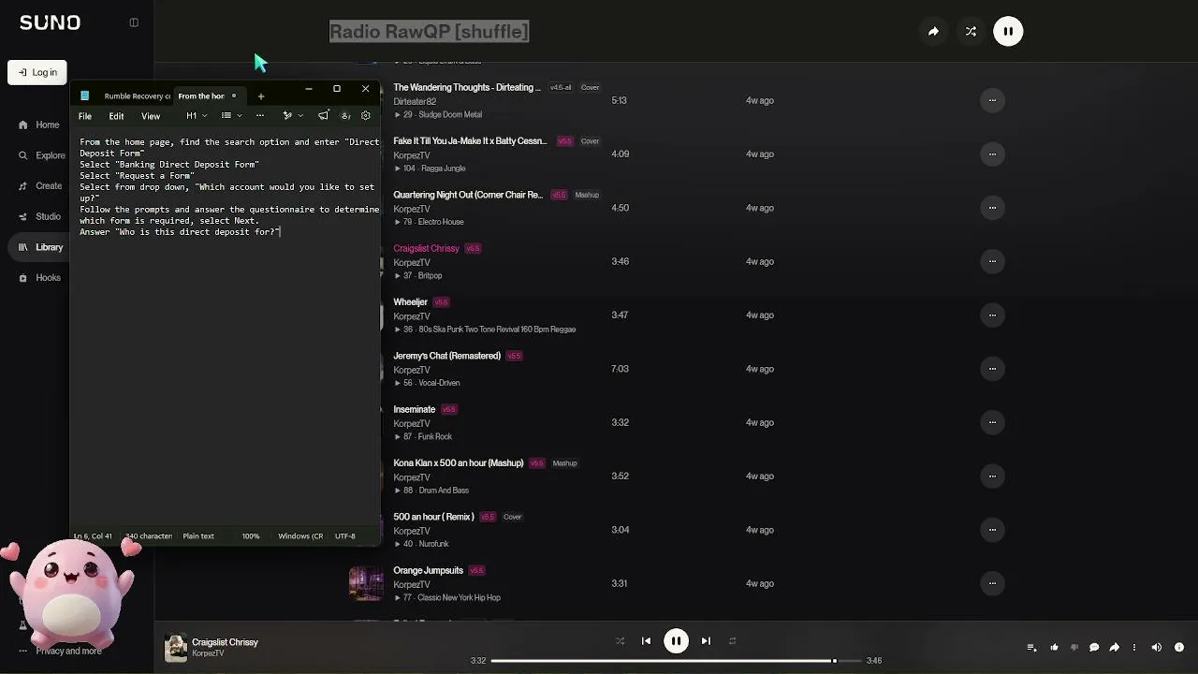
Task: Open more options for Fake It Till You Ja-Make It
Action: pos(992,154)
